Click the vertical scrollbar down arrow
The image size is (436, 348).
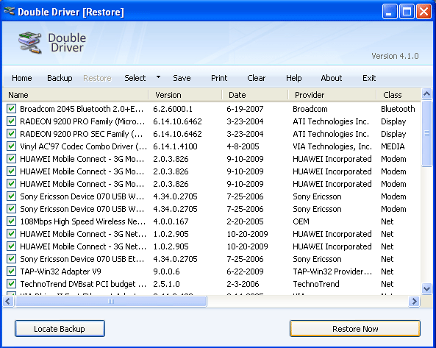(x=426, y=288)
